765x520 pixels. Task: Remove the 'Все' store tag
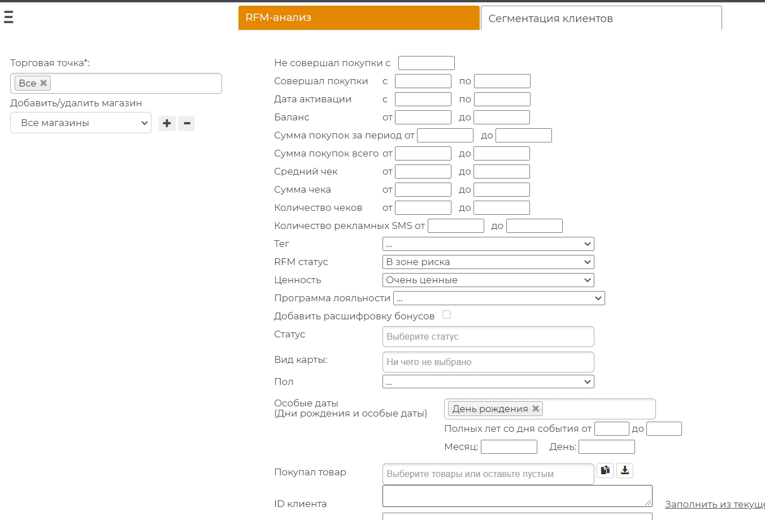pos(44,83)
